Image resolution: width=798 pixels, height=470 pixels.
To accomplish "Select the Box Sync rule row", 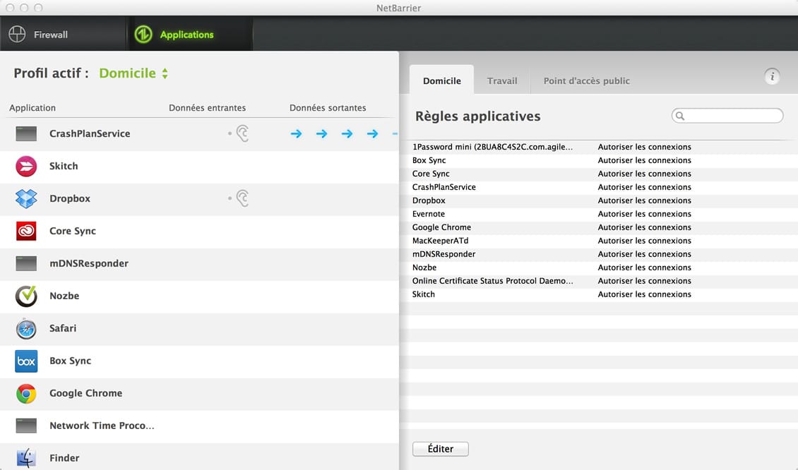I will coord(599,160).
